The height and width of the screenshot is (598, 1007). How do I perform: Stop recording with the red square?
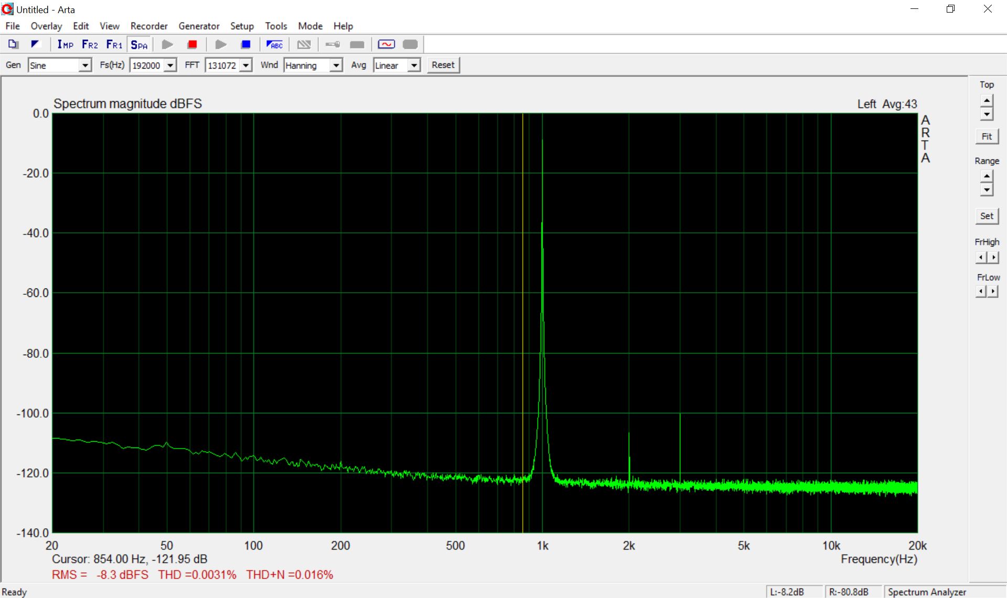tap(192, 45)
